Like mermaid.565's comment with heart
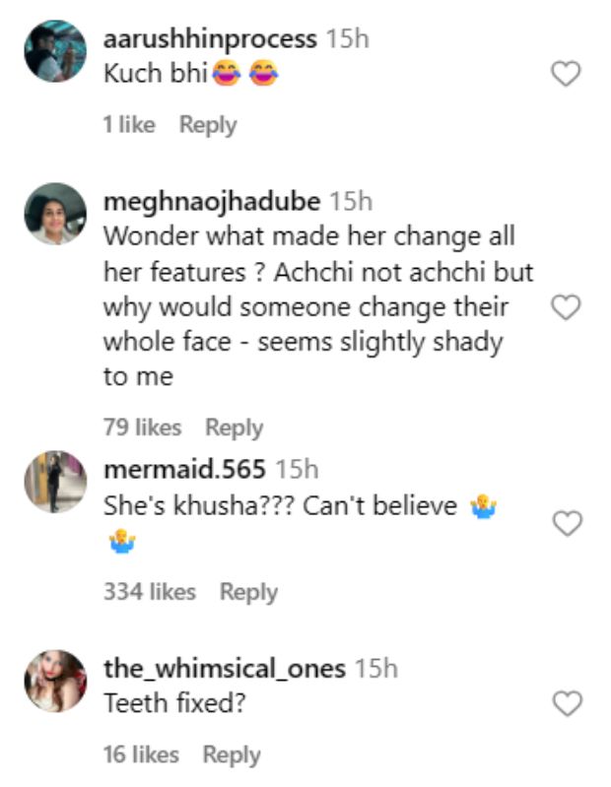 [x=565, y=524]
